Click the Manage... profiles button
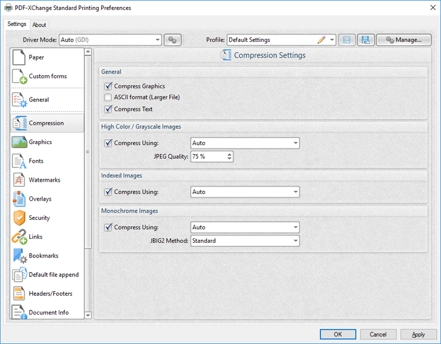 coord(403,40)
